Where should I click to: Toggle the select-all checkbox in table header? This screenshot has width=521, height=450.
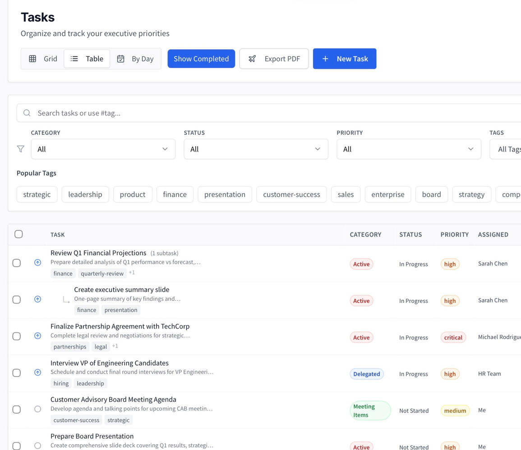click(18, 234)
